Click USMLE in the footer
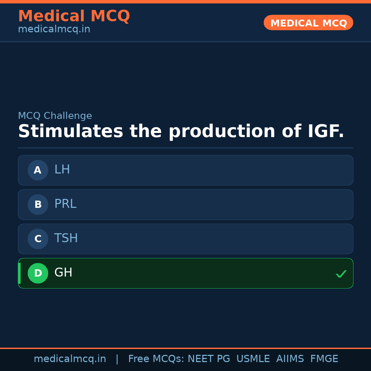 pos(253,359)
